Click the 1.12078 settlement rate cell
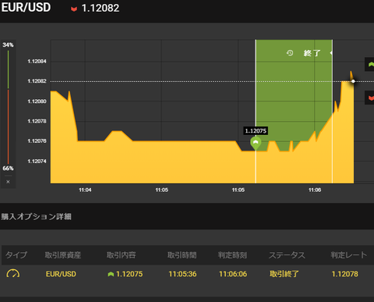374x302 pixels. tap(345, 274)
